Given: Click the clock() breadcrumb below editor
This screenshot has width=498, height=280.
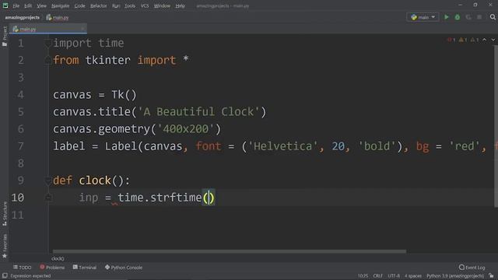Looking at the screenshot, I should pos(58,258).
